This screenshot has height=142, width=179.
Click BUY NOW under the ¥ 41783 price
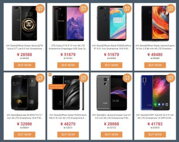[155, 134]
